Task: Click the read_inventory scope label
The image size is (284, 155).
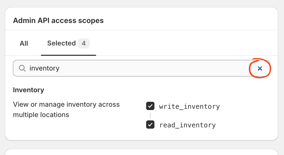Action: click(188, 125)
